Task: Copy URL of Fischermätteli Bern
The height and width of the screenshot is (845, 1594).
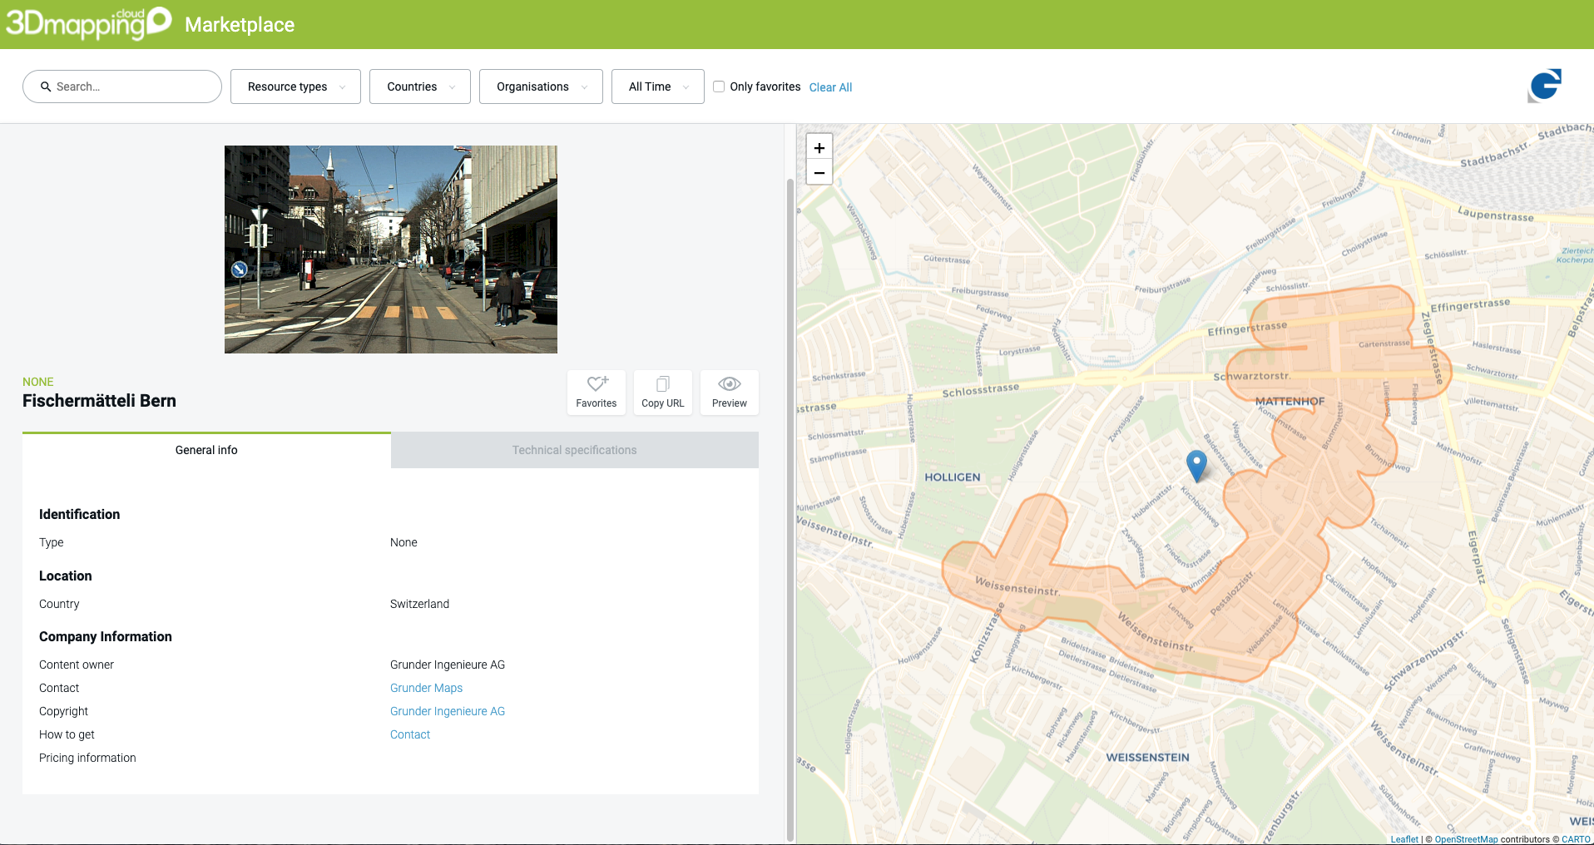Action: point(663,392)
